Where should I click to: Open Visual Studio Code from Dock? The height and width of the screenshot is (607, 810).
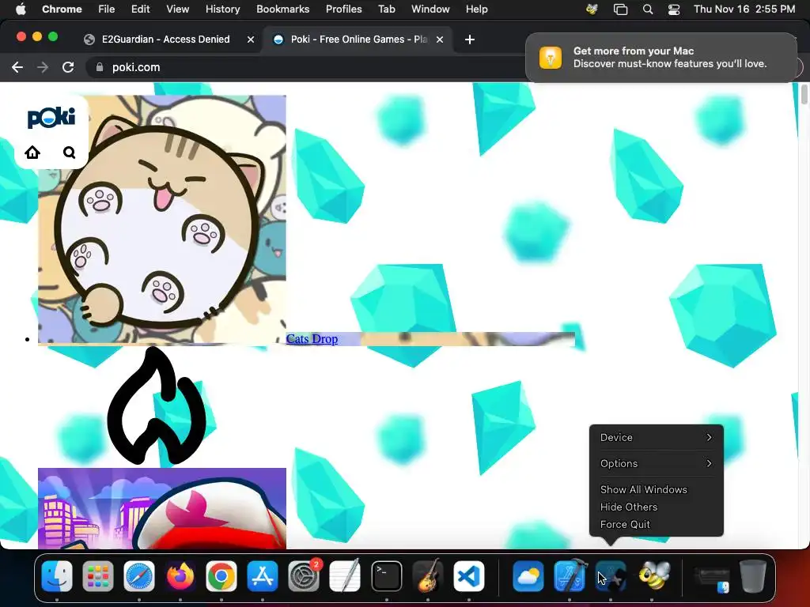coord(469,576)
